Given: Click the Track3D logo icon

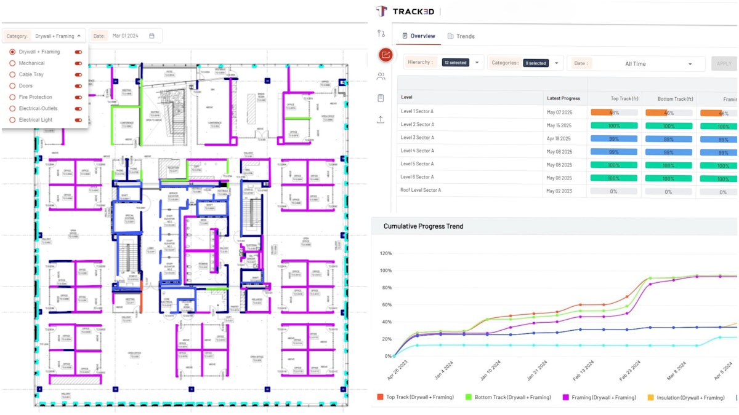Looking at the screenshot, I should click(382, 11).
